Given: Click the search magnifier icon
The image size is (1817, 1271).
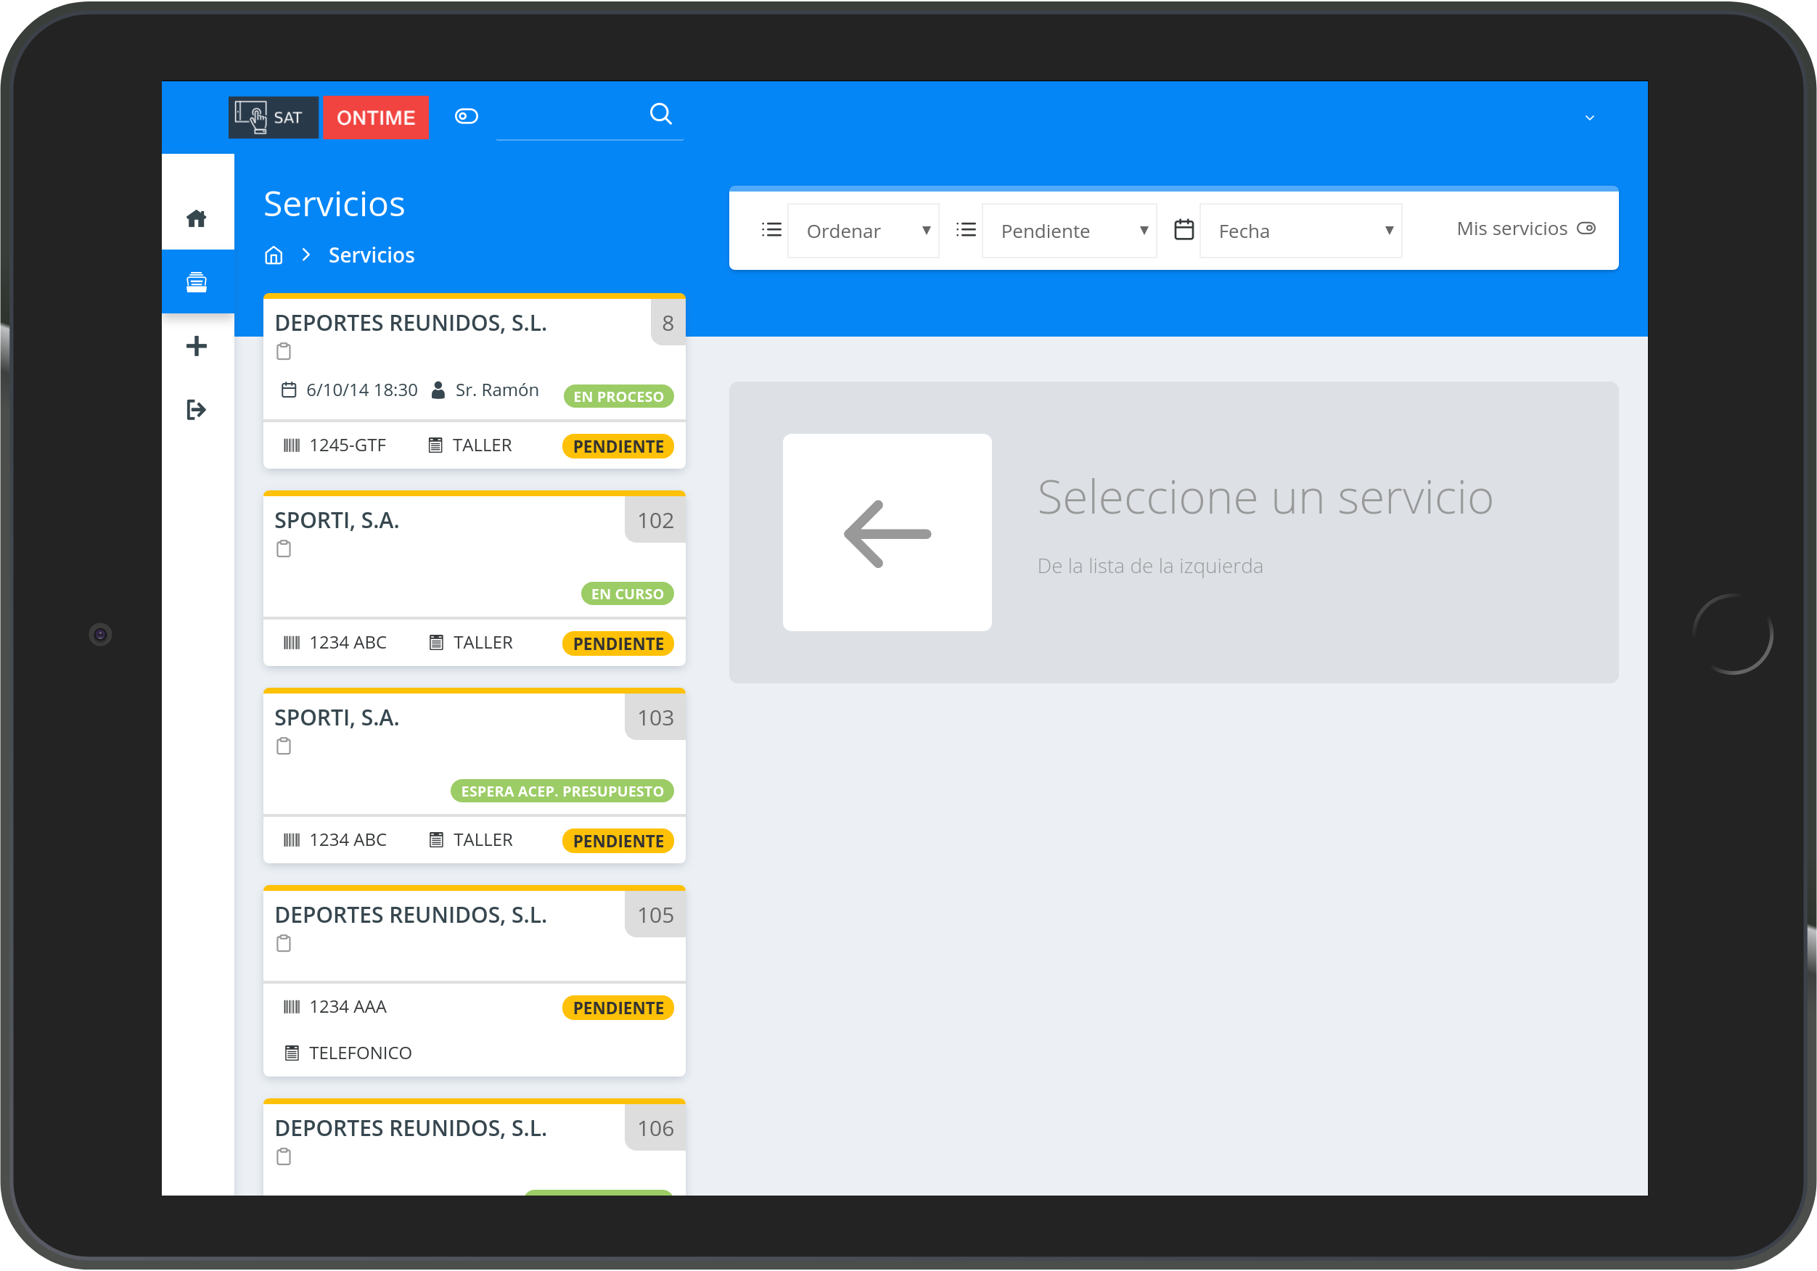Looking at the screenshot, I should [661, 115].
